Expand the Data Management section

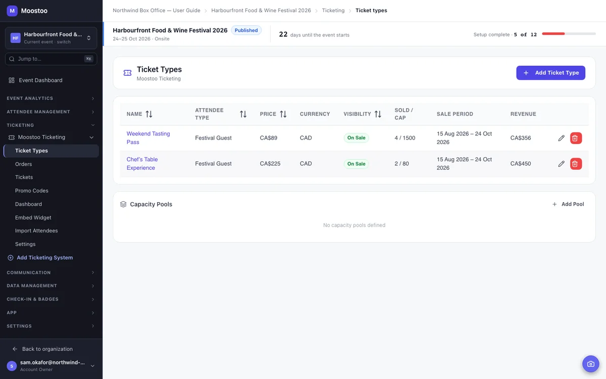pyautogui.click(x=51, y=286)
